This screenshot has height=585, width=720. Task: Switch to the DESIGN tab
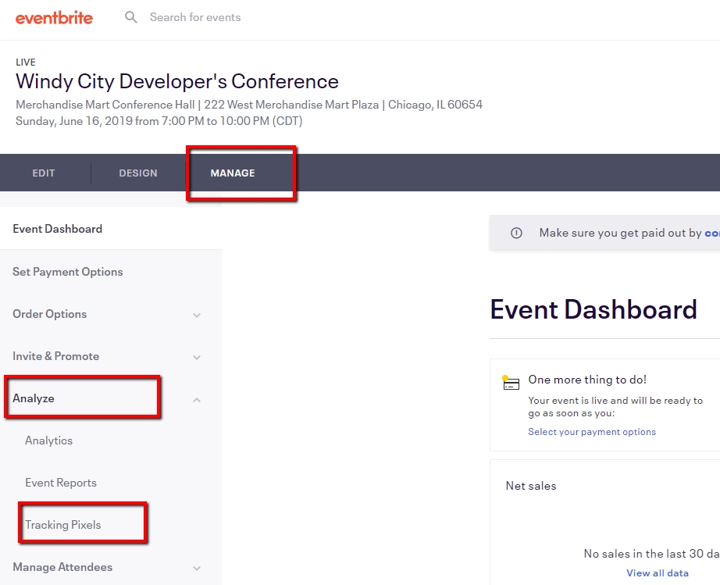138,173
